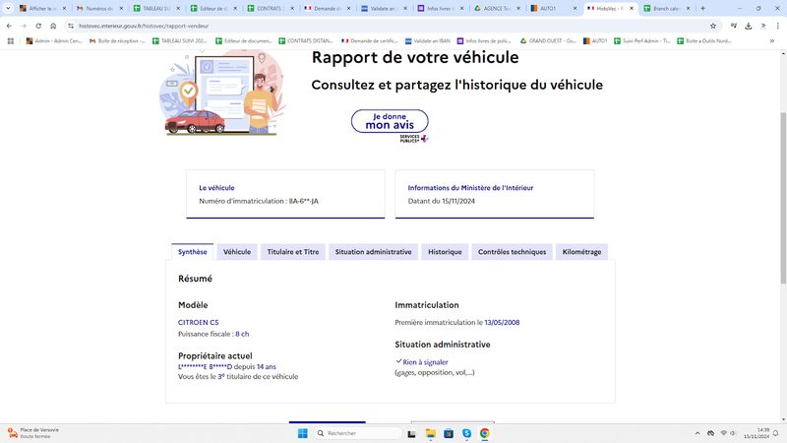Open the Historique tab
Screen dimensions: 787x443
pos(445,252)
